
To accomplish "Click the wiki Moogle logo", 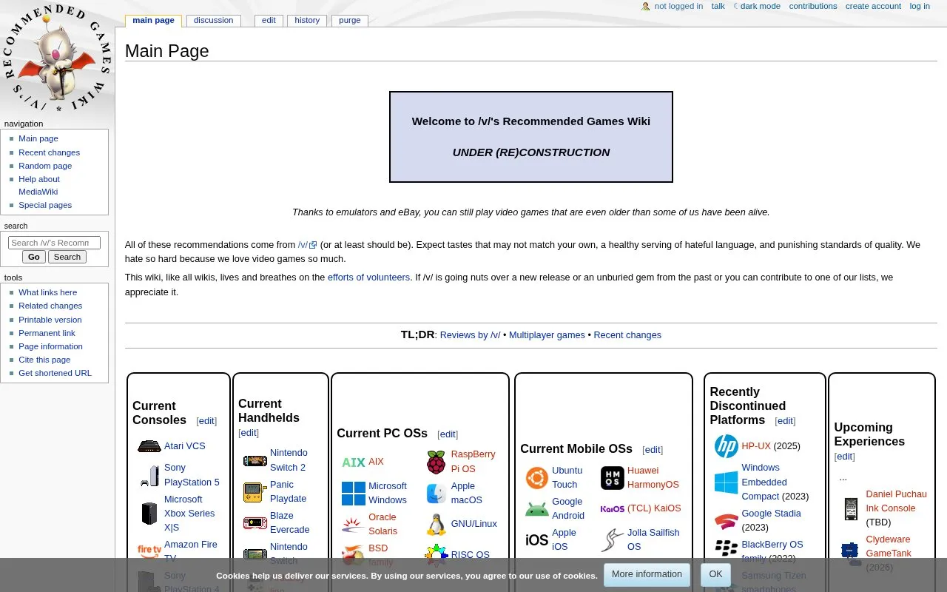I will (x=57, y=59).
